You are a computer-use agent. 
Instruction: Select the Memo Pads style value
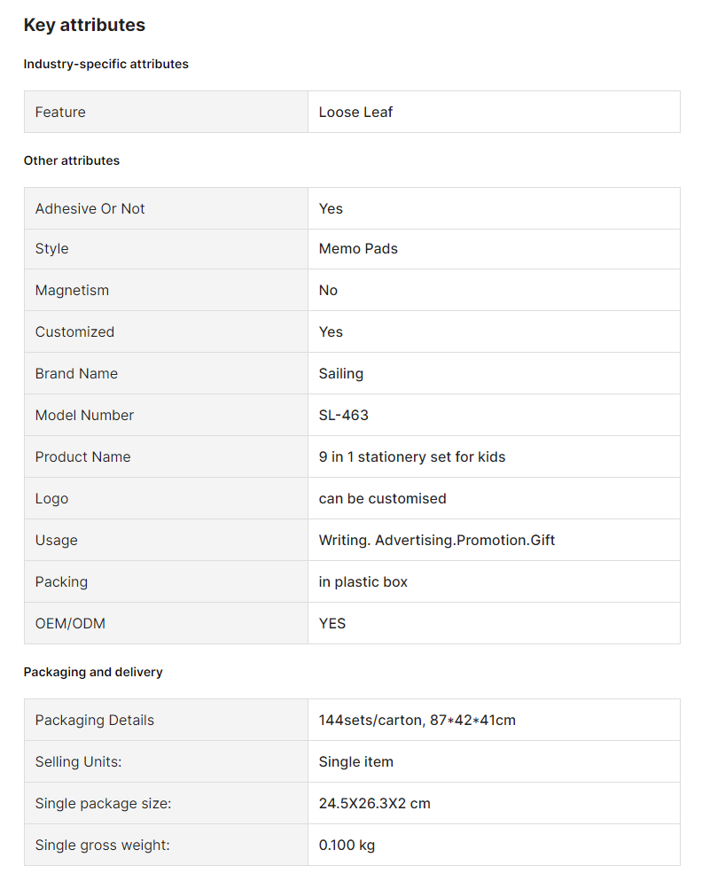pos(358,249)
